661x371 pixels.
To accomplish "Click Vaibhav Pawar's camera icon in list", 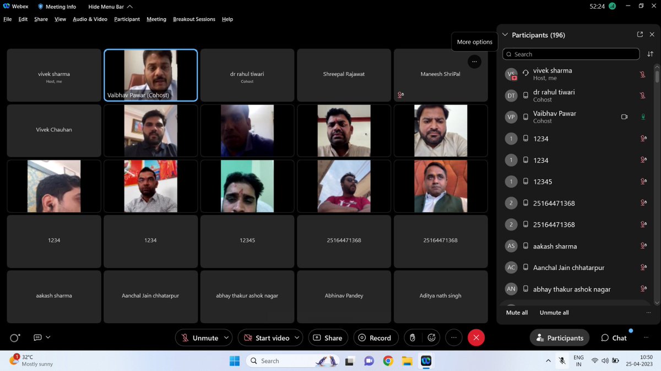I will pos(624,117).
